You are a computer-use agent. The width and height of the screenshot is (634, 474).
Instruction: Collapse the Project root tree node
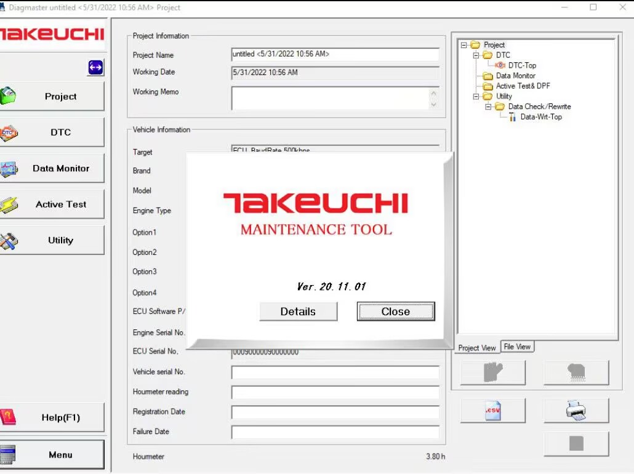point(464,45)
